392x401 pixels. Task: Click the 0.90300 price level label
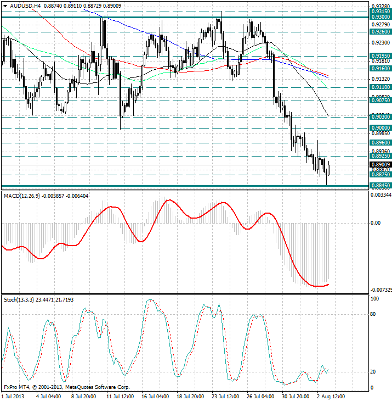point(380,116)
